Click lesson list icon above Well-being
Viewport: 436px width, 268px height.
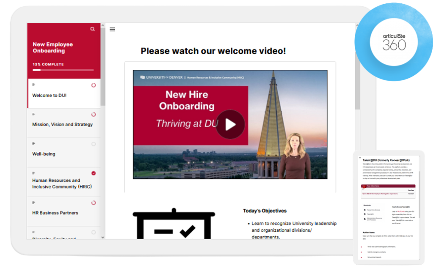[33, 143]
